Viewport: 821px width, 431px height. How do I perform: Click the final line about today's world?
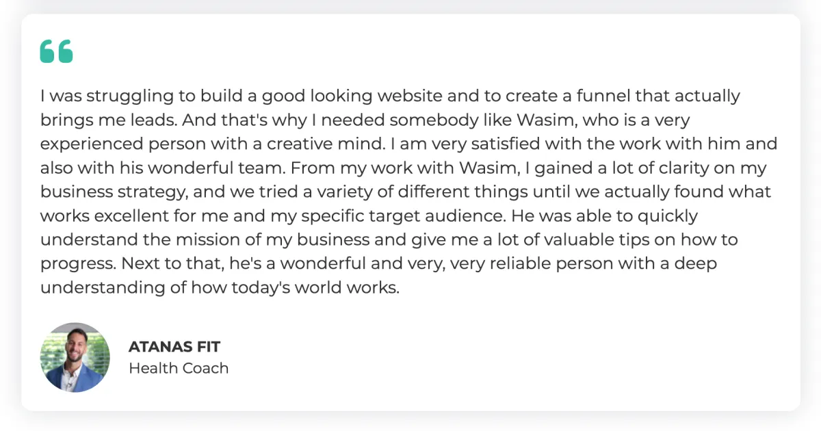pyautogui.click(x=220, y=288)
